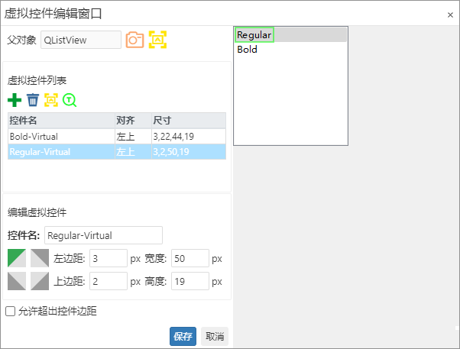Click the yellow region capture icon in list toolbar
The height and width of the screenshot is (349, 460).
[x=51, y=100]
